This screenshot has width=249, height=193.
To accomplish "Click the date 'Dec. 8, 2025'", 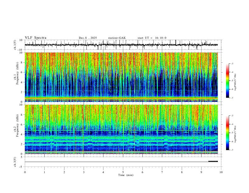I will (88, 38).
